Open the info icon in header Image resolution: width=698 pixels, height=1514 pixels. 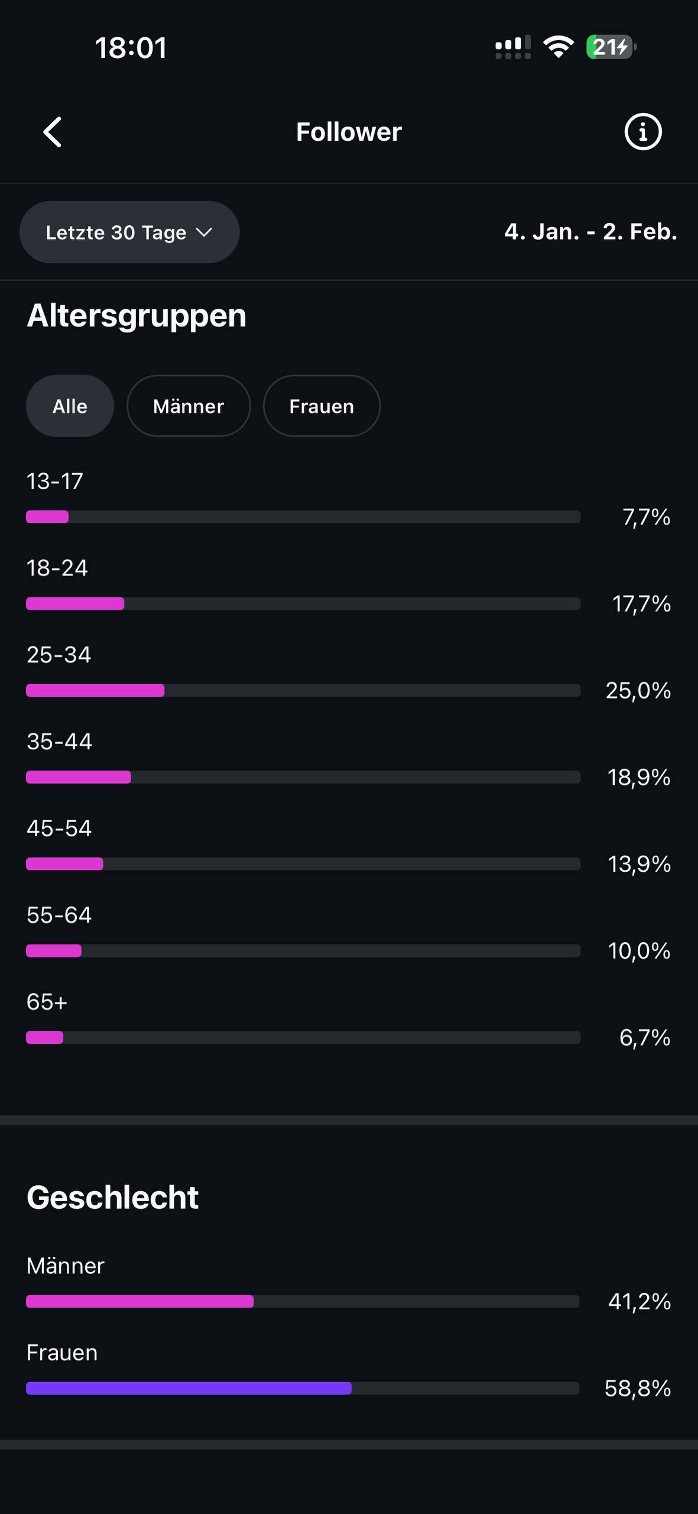pos(643,131)
